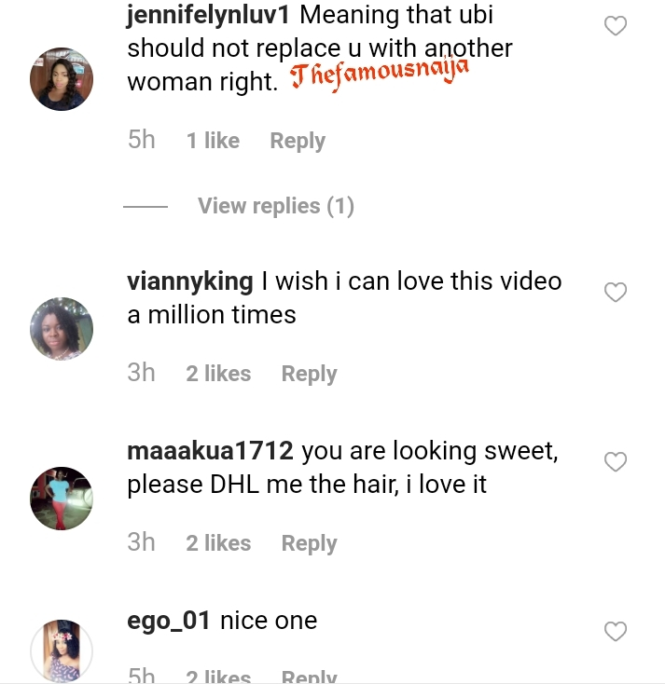Screen dimensions: 665x684
Task: Reply to jennifelynluv1's comment
Action: (298, 141)
